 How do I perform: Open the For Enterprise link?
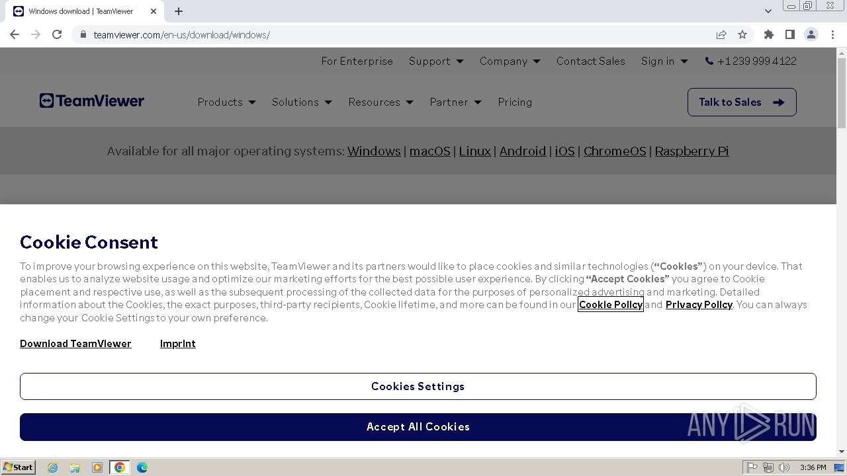click(x=357, y=61)
